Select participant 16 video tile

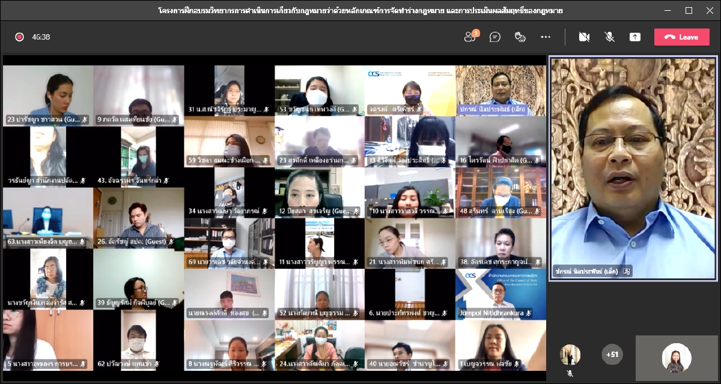coord(500,142)
